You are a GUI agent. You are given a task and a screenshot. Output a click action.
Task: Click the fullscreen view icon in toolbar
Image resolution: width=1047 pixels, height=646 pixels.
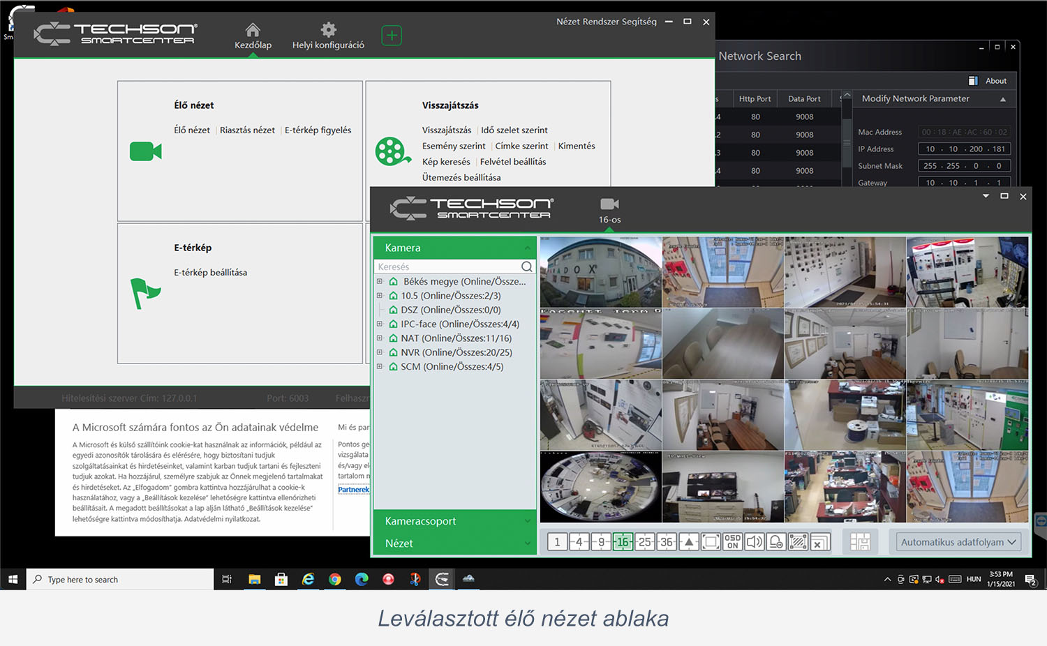coord(711,542)
